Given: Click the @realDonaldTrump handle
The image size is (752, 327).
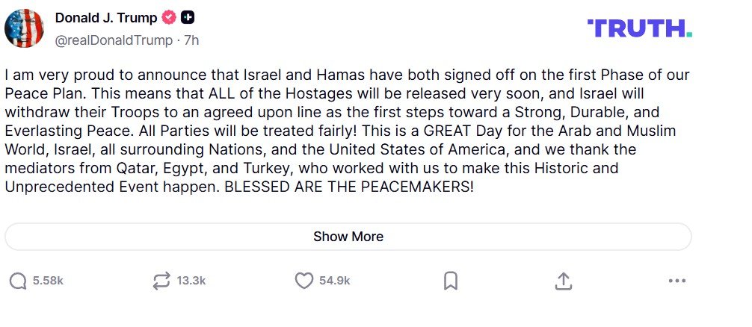Looking at the screenshot, I should pos(114,40).
